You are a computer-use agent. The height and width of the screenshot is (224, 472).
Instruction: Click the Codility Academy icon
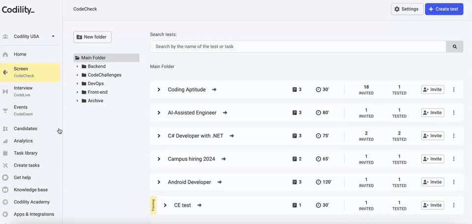click(5, 202)
